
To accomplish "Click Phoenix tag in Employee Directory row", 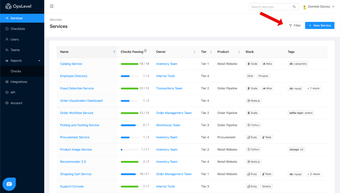I will tap(263, 76).
